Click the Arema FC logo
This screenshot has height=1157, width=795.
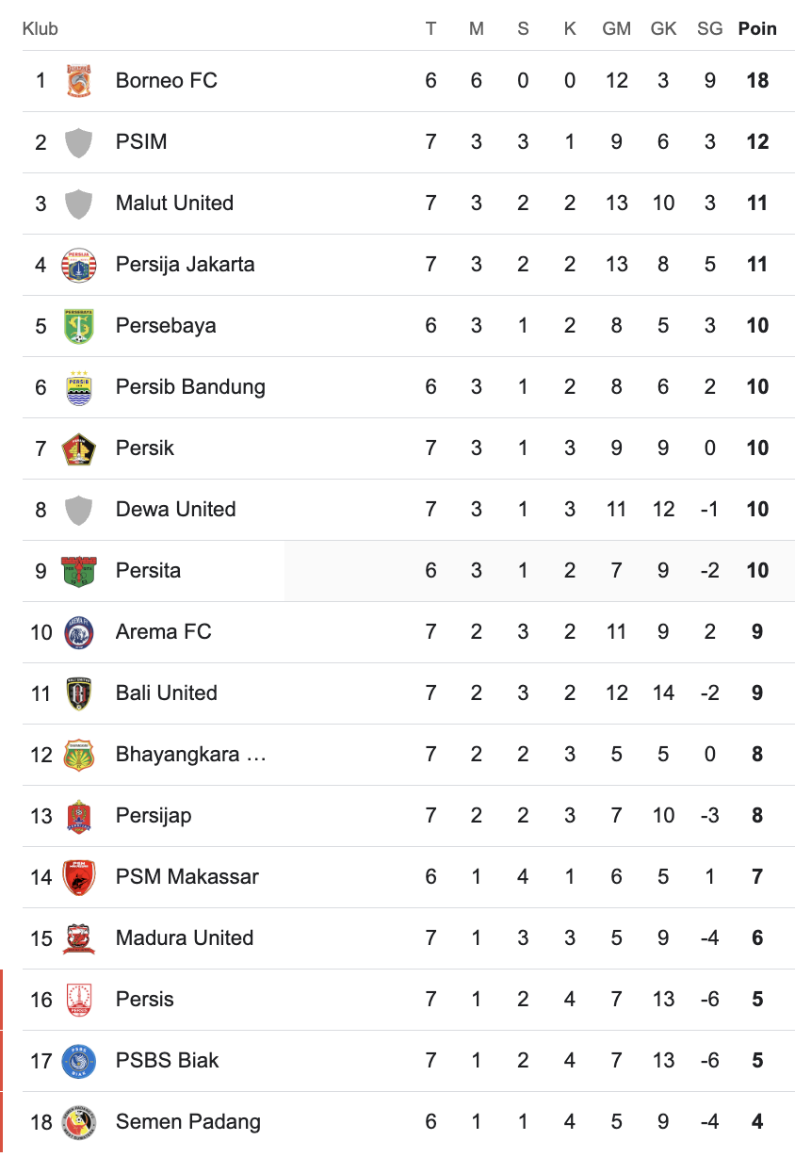[x=79, y=632]
